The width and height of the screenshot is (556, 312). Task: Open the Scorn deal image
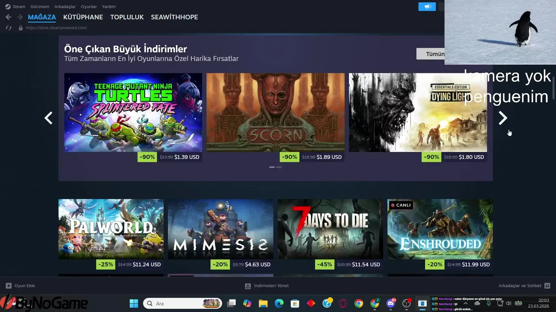tap(275, 112)
